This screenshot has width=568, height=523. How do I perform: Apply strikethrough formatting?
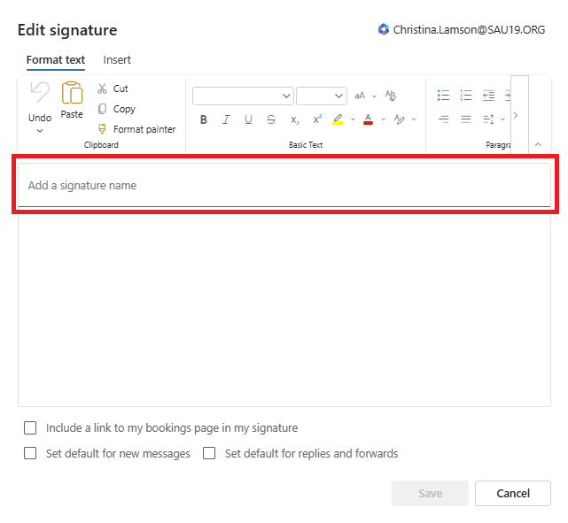[271, 119]
